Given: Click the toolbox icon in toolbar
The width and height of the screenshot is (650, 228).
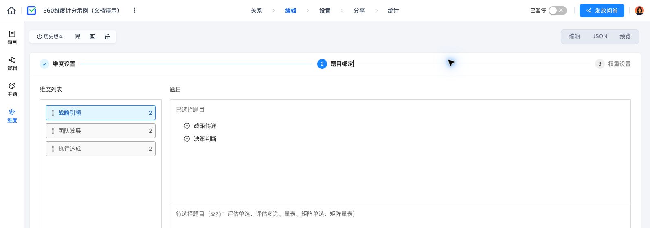Looking at the screenshot, I should 108,37.
